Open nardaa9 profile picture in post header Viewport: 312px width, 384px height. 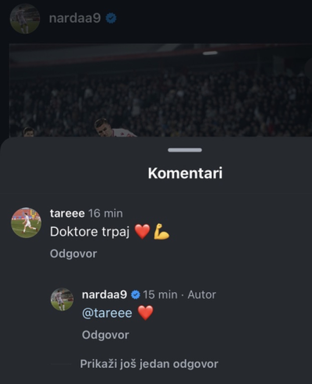(x=25, y=19)
